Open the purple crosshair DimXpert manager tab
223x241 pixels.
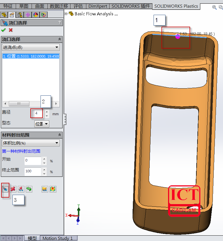(28, 15)
